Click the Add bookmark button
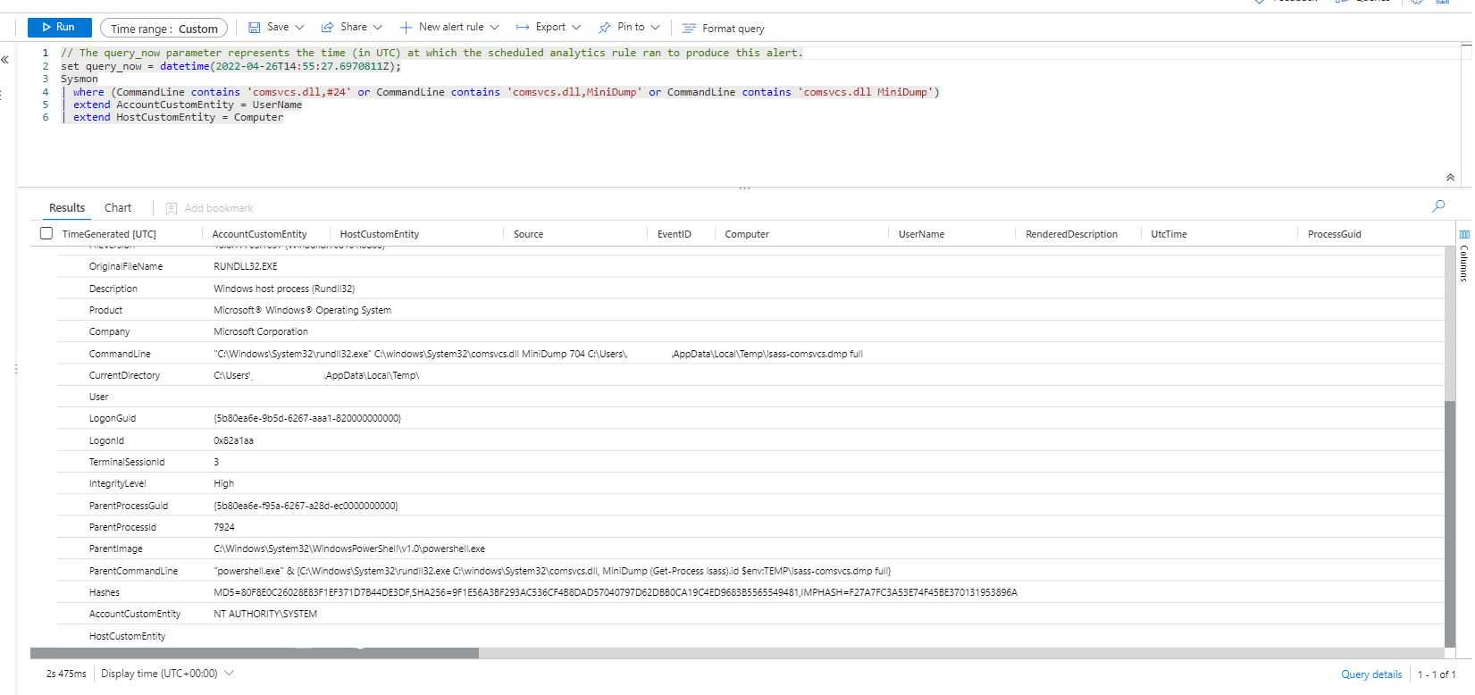The image size is (1475, 695). [210, 208]
